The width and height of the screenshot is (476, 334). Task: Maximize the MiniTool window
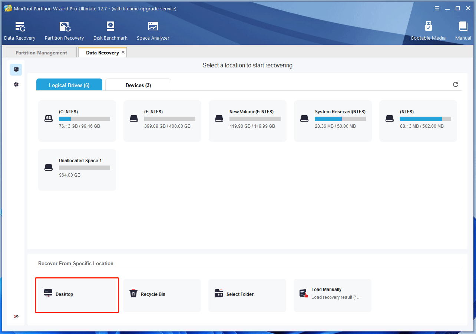coord(458,8)
